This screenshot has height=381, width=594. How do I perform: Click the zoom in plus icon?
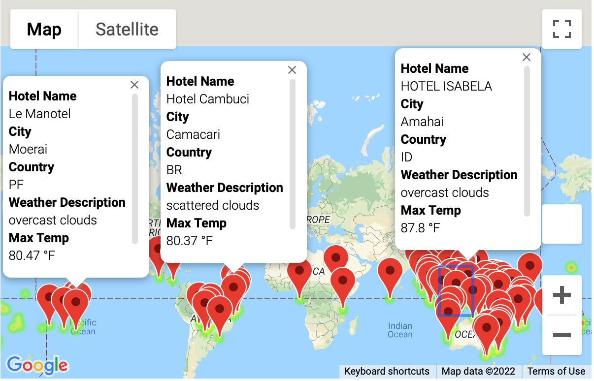point(561,294)
